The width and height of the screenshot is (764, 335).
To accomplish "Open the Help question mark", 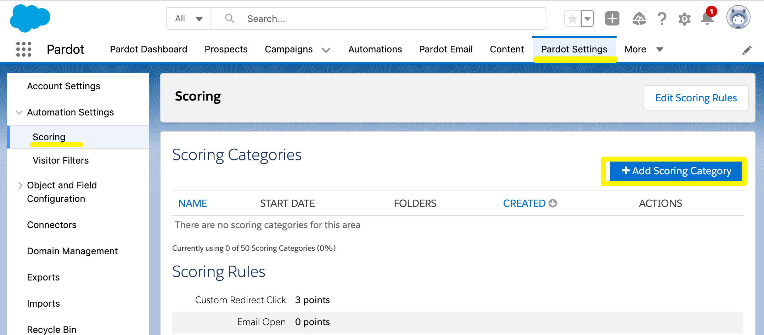I will pos(662,18).
